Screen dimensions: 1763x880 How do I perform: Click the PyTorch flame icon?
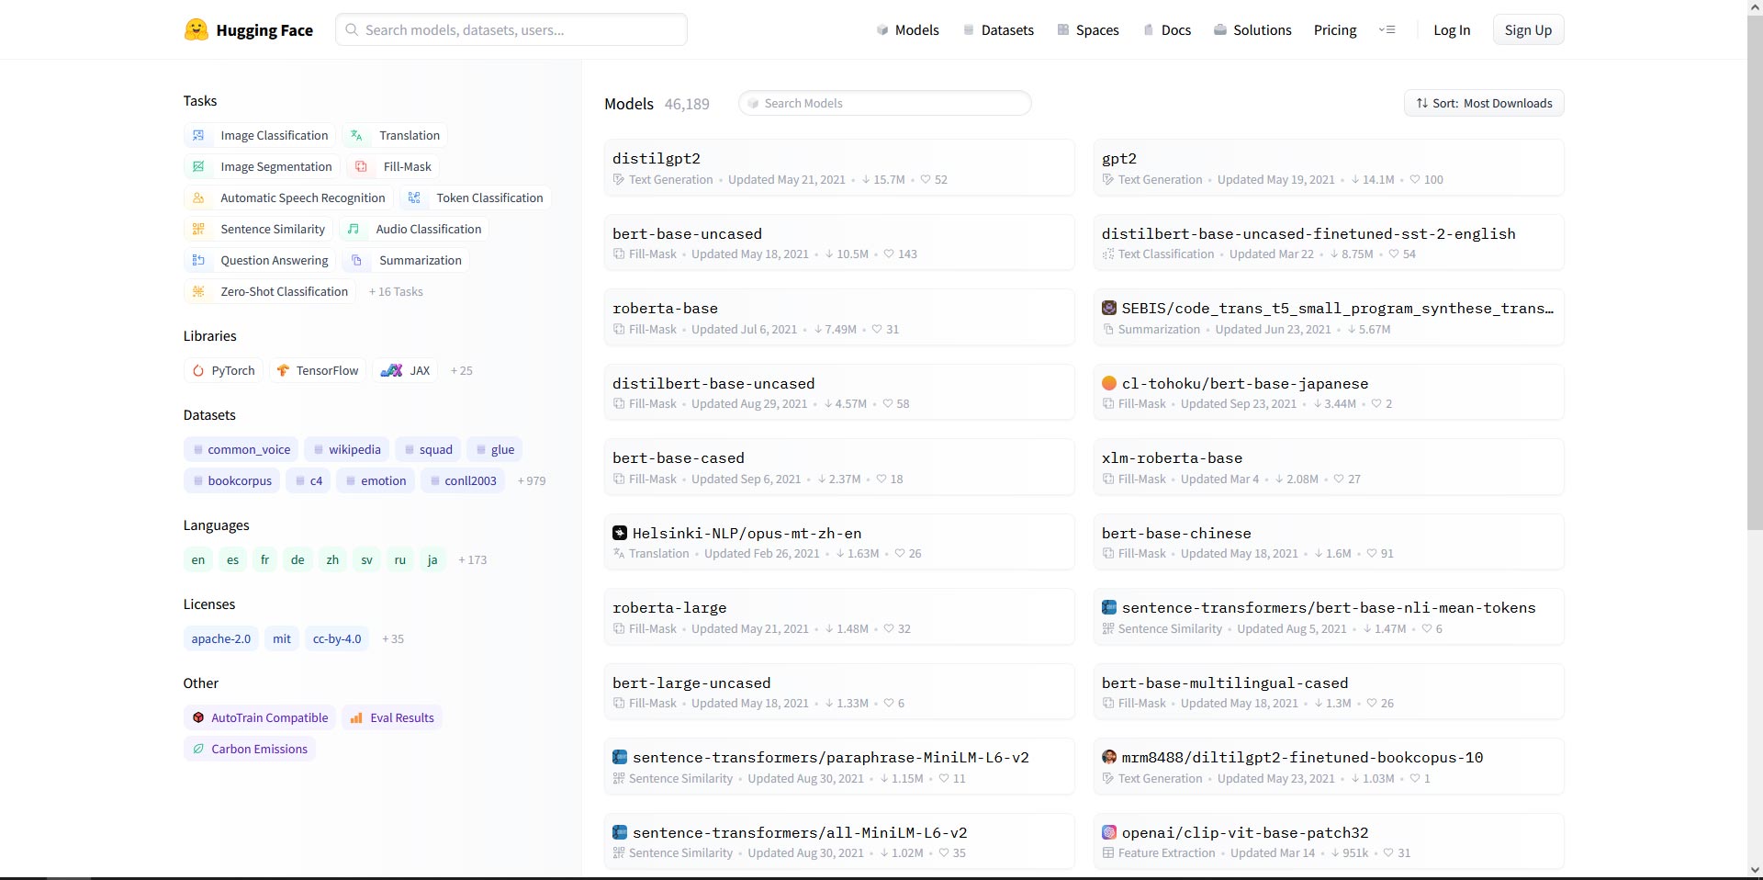click(x=198, y=370)
